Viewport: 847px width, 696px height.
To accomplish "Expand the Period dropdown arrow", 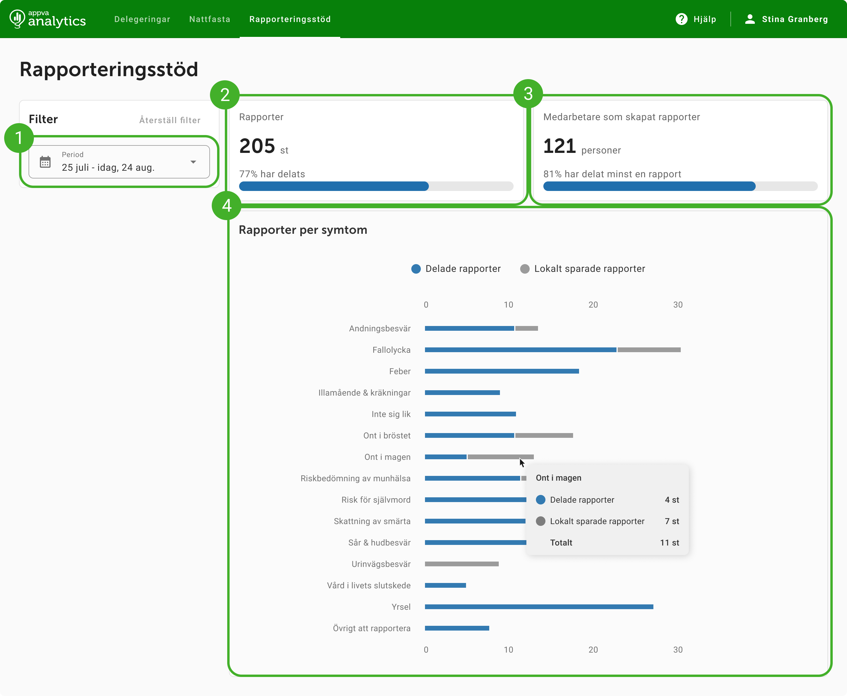I will (193, 162).
